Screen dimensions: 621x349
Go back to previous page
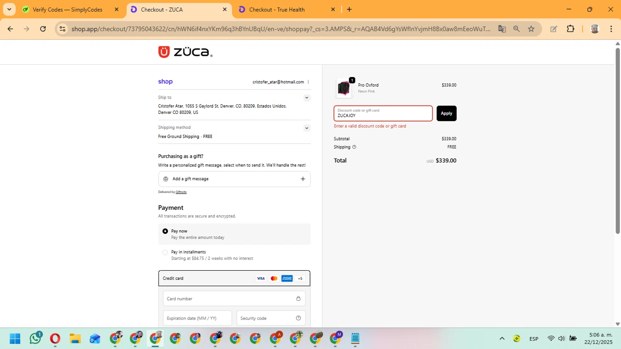point(10,29)
